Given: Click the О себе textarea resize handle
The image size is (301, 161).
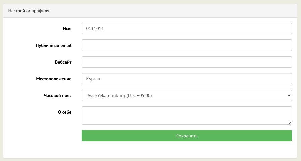Looking at the screenshot, I should coord(290,123).
